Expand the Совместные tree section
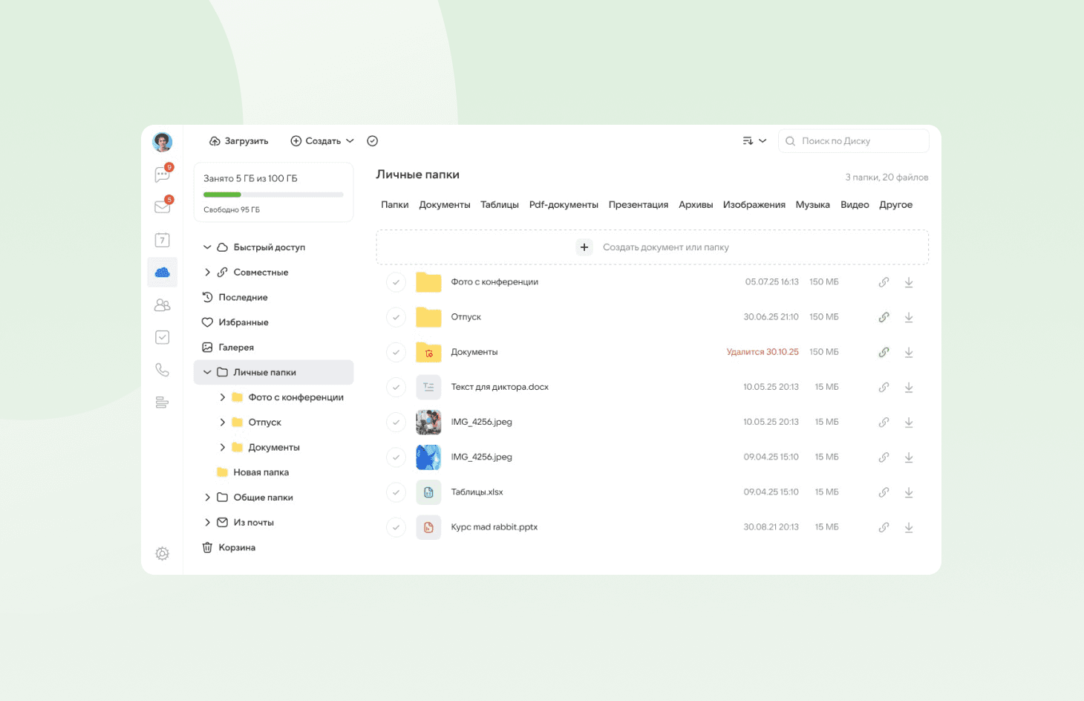This screenshot has height=701, width=1084. [x=207, y=273]
